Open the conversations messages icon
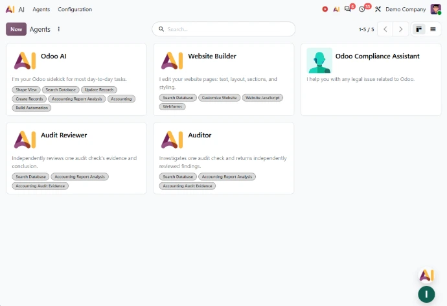The image size is (447, 306). (347, 9)
